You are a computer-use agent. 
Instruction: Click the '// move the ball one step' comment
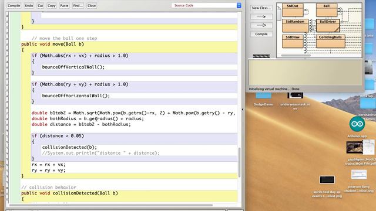point(64,38)
